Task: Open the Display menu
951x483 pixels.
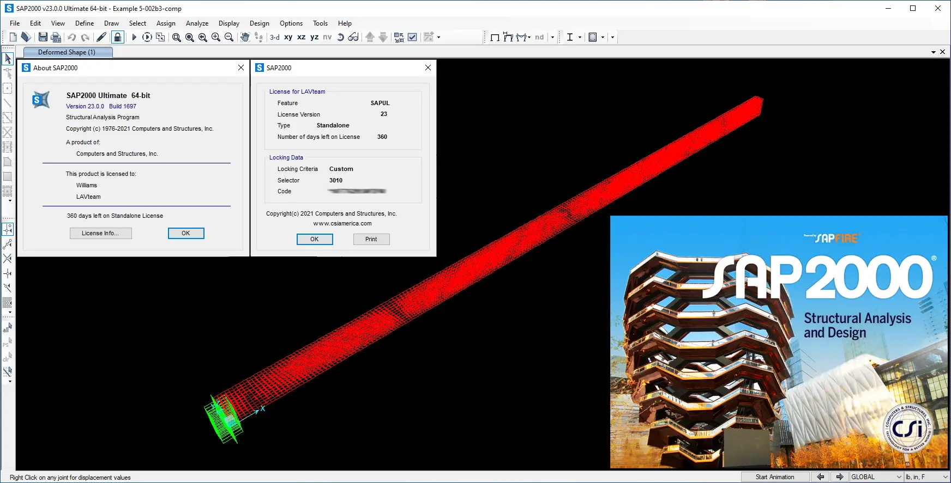Action: 229,23
